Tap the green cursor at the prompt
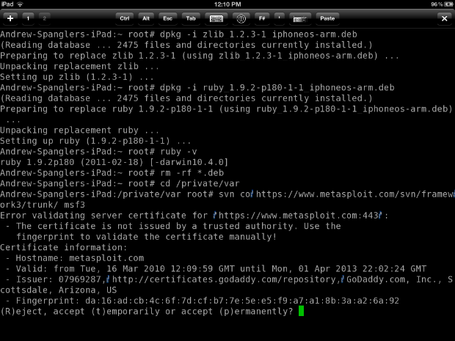 [301, 312]
